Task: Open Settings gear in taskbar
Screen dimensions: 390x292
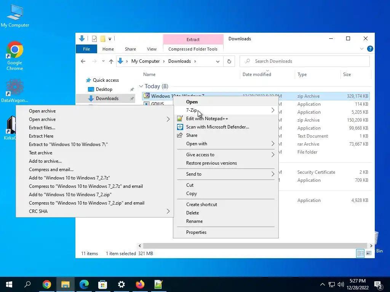Action: coord(121,284)
